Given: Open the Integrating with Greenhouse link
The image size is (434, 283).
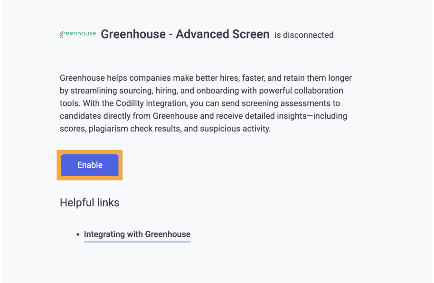Looking at the screenshot, I should click(137, 234).
